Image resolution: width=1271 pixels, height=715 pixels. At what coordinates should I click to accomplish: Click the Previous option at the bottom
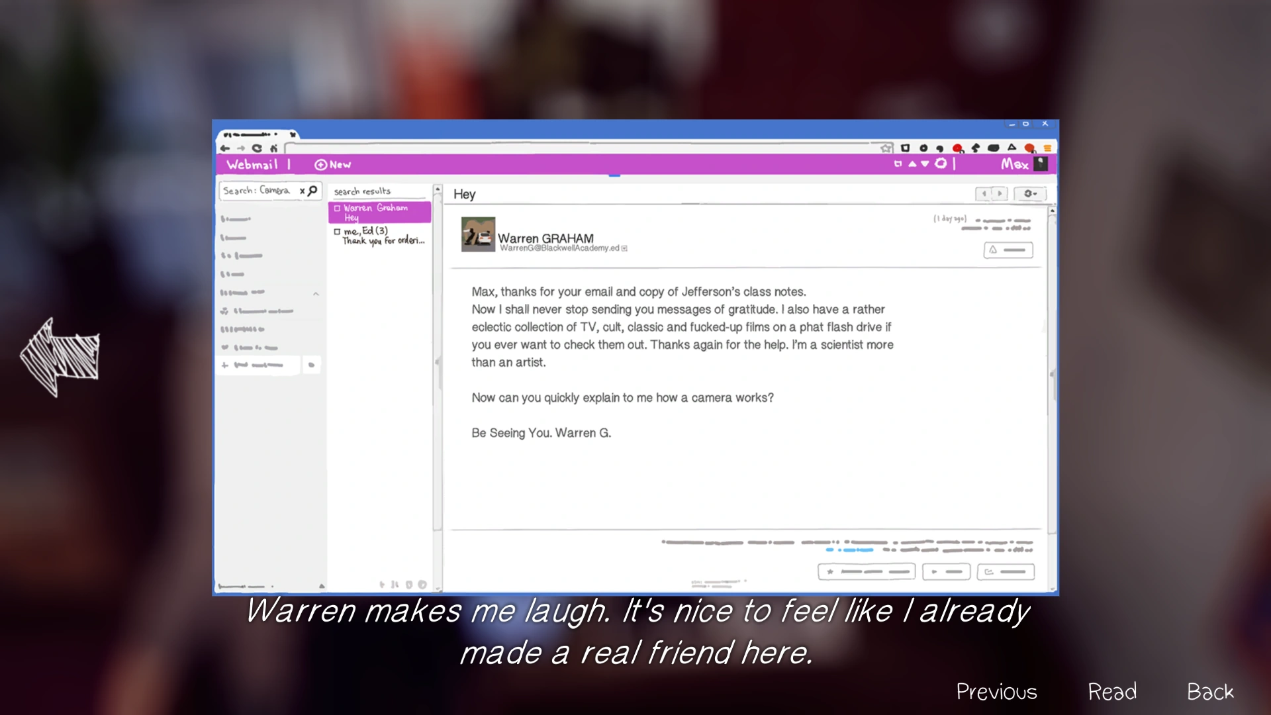coord(996,692)
